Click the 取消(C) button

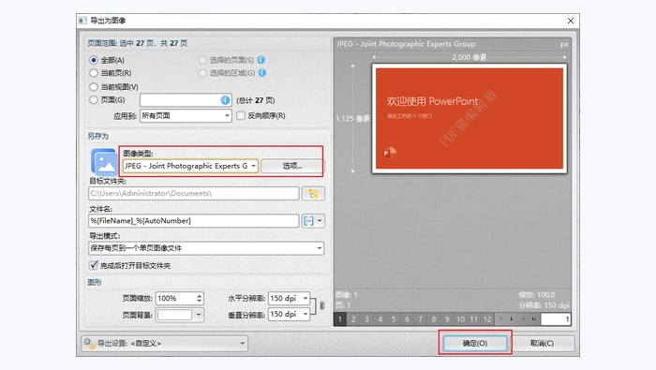click(x=542, y=343)
